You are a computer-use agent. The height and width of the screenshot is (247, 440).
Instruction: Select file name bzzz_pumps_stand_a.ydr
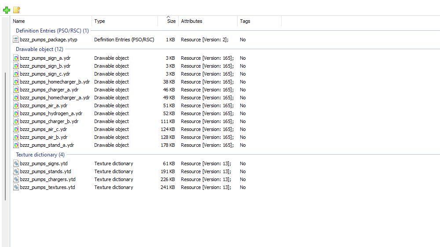pyautogui.click(x=47, y=145)
